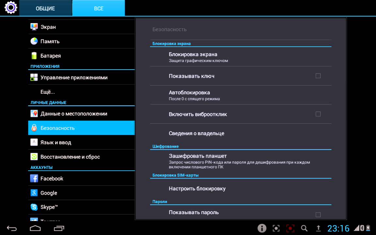Image resolution: width=376 pixels, height=235 pixels.
Task: Toggle the Показывать ключ checkbox
Action: click(318, 76)
